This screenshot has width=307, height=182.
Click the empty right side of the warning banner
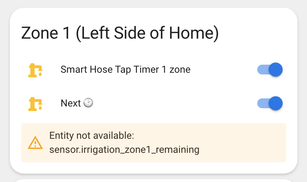[247, 143]
